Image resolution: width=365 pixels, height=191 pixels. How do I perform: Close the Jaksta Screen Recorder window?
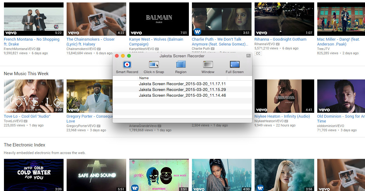pyautogui.click(x=117, y=56)
